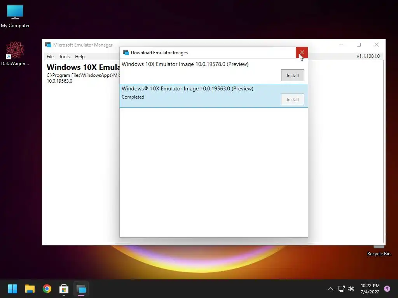Image resolution: width=398 pixels, height=298 pixels.
Task: Open the Windows Start menu
Action: [x=12, y=289]
